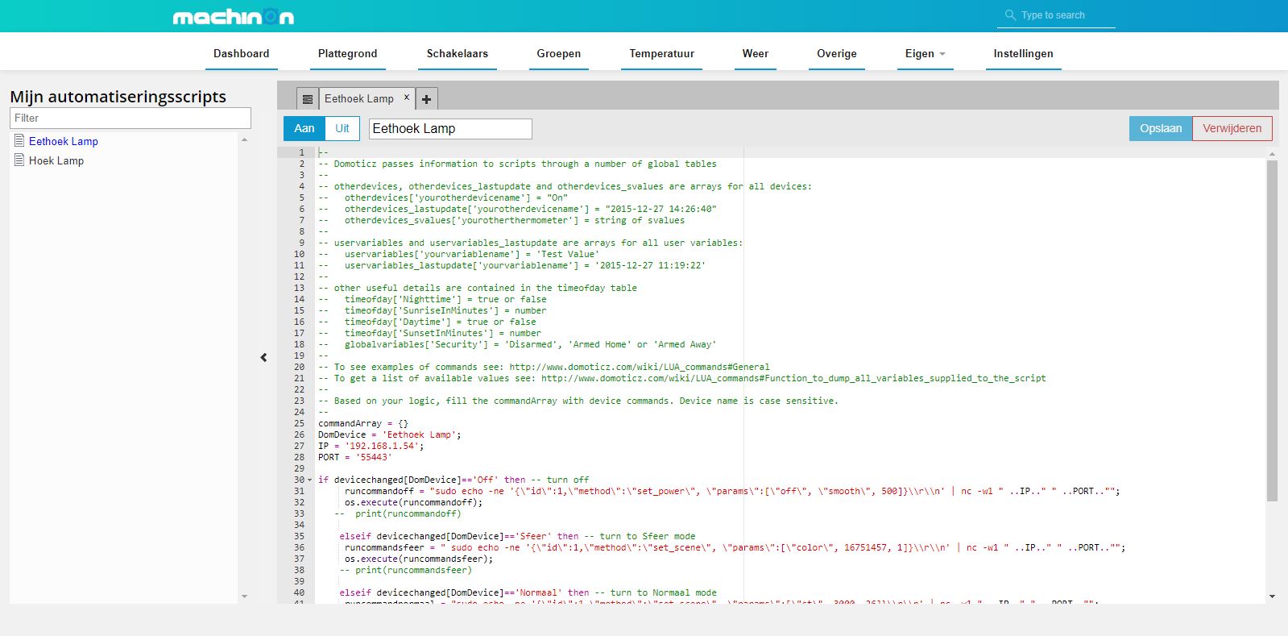Navigate to Groepen
This screenshot has height=636, width=1288.
559,53
